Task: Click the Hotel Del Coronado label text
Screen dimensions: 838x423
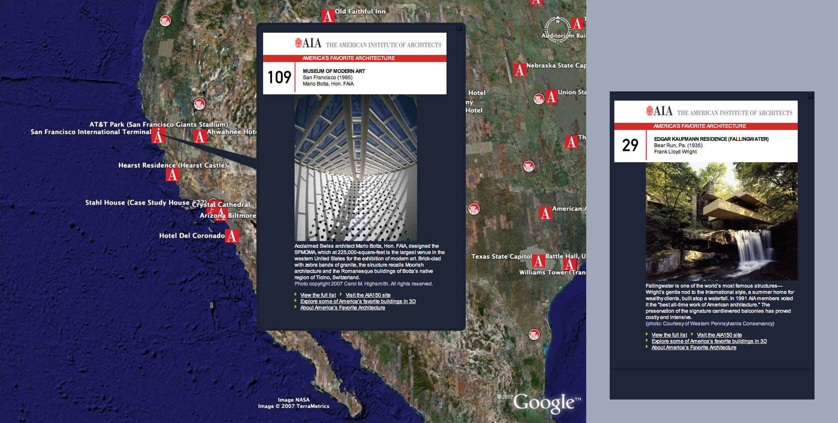Action: point(192,236)
